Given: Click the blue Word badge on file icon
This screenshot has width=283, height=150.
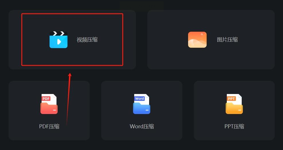Looking at the screenshot, I should pos(140,99).
